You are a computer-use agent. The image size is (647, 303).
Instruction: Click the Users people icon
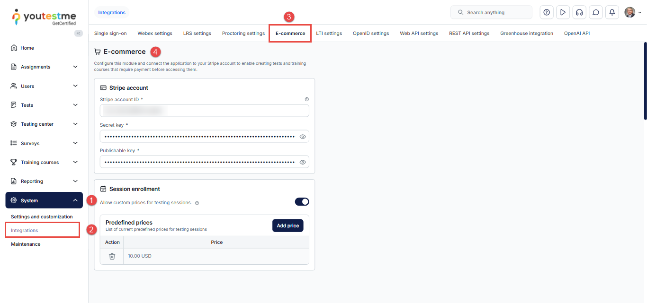(x=14, y=86)
